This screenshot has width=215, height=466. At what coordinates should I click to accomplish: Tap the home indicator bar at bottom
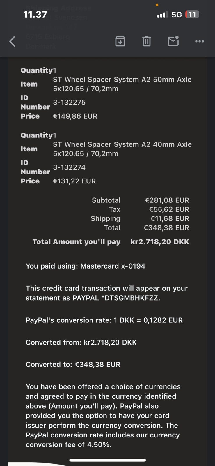point(107,460)
